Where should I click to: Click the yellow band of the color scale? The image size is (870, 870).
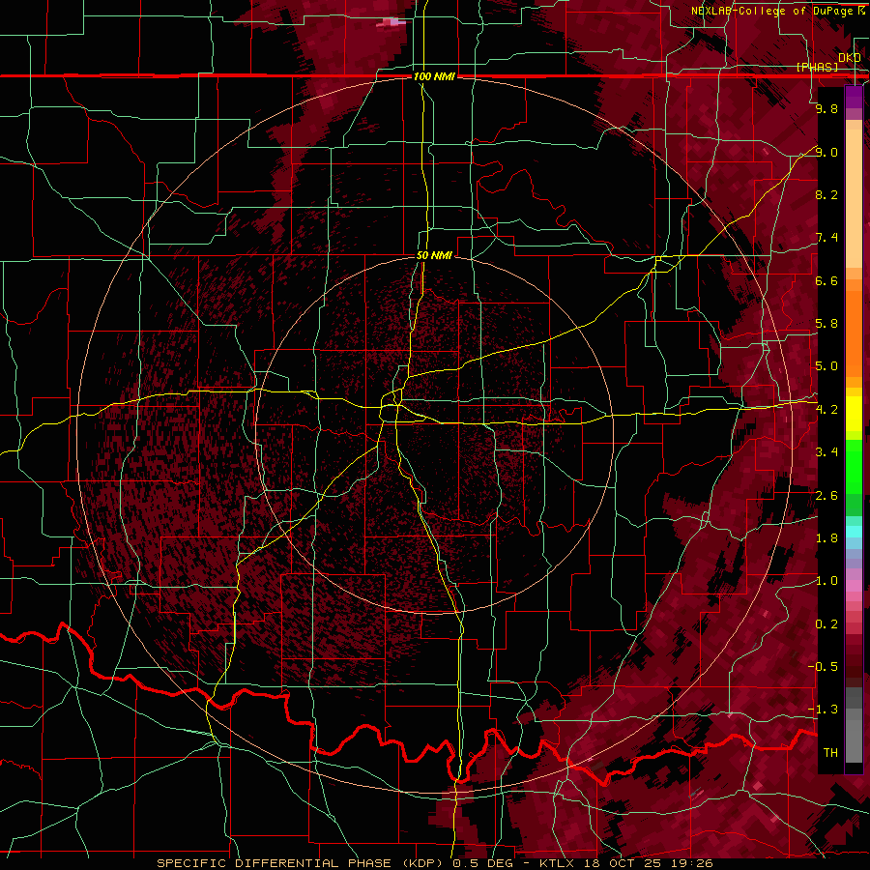coord(854,414)
